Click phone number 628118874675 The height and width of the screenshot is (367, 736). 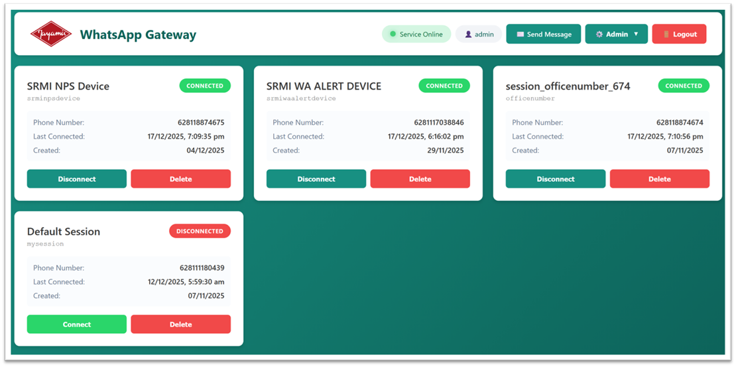coord(201,123)
